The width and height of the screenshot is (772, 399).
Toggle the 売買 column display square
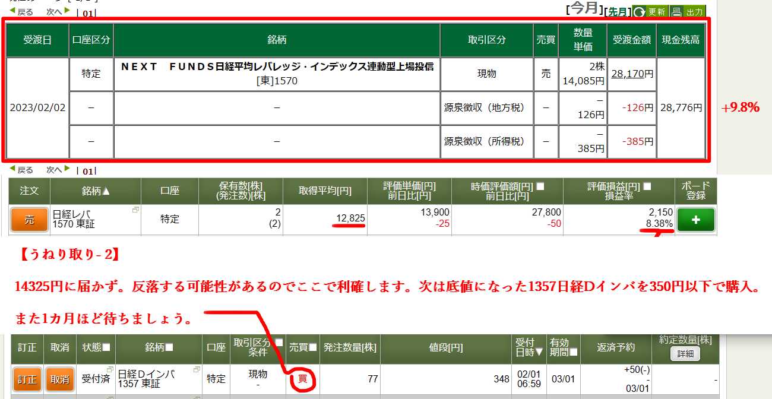(313, 348)
